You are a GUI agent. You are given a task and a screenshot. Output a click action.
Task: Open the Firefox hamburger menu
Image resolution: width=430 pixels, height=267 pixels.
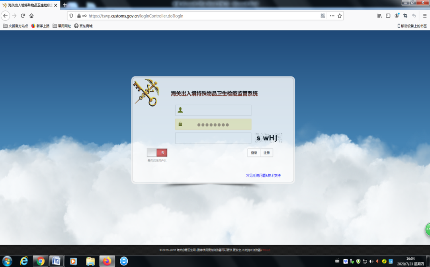coord(425,16)
